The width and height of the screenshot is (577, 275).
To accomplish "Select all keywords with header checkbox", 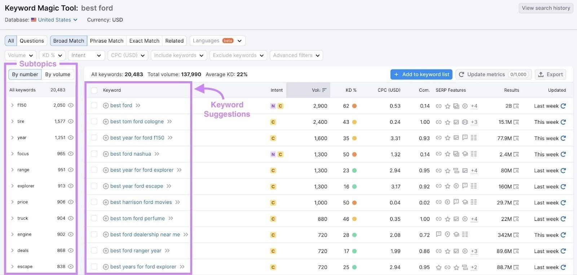I will pyautogui.click(x=94, y=90).
